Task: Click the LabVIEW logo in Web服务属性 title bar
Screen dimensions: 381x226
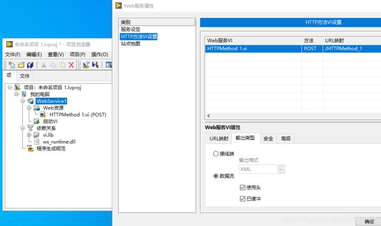Action: click(x=118, y=5)
